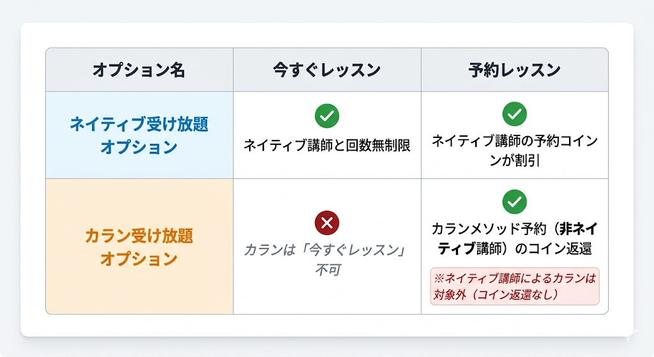Click the ネイティブ講師の予約コインが割引 description

click(x=514, y=150)
